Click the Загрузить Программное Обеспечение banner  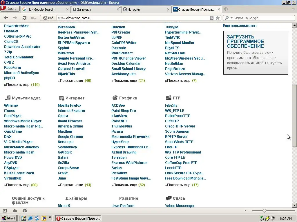pos(256,53)
